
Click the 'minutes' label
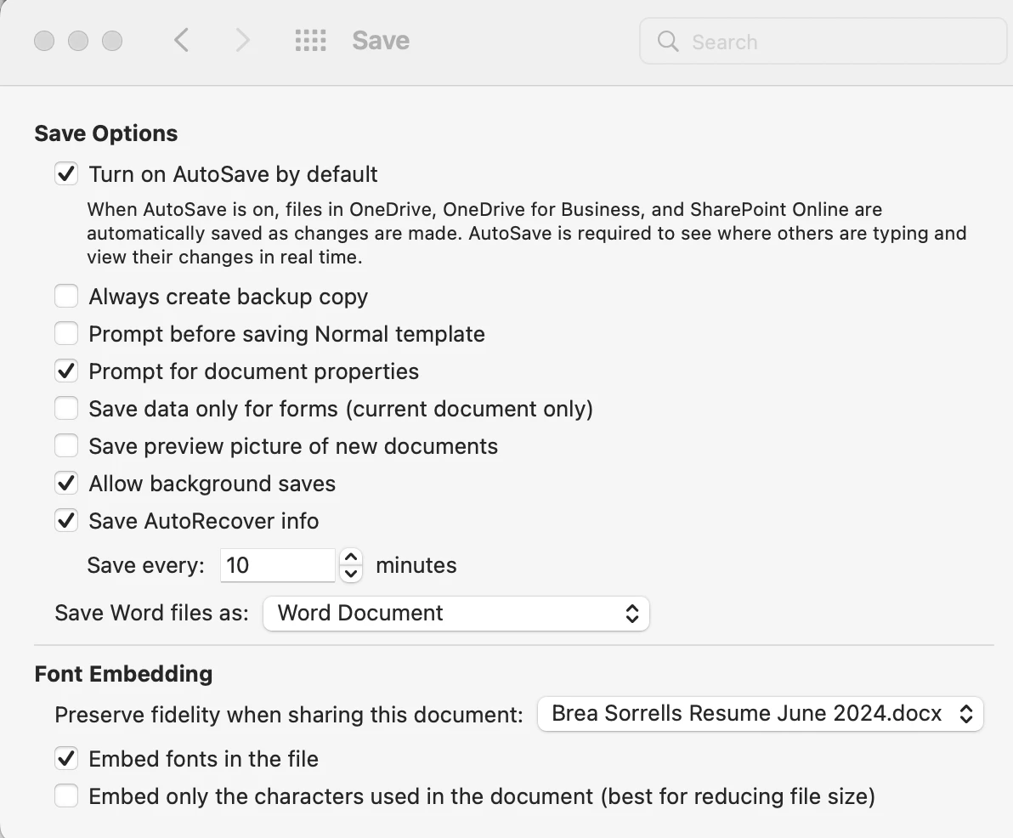[416, 565]
